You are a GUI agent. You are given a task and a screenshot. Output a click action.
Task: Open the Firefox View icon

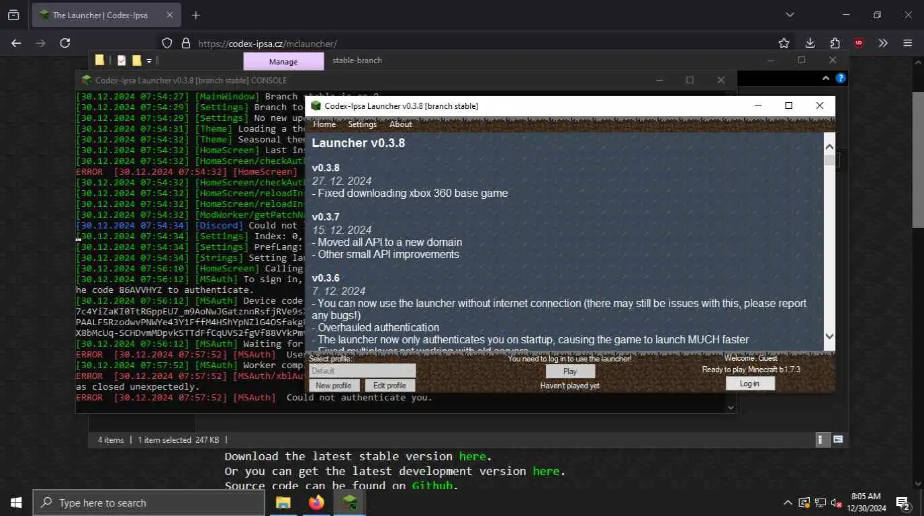pyautogui.click(x=13, y=15)
